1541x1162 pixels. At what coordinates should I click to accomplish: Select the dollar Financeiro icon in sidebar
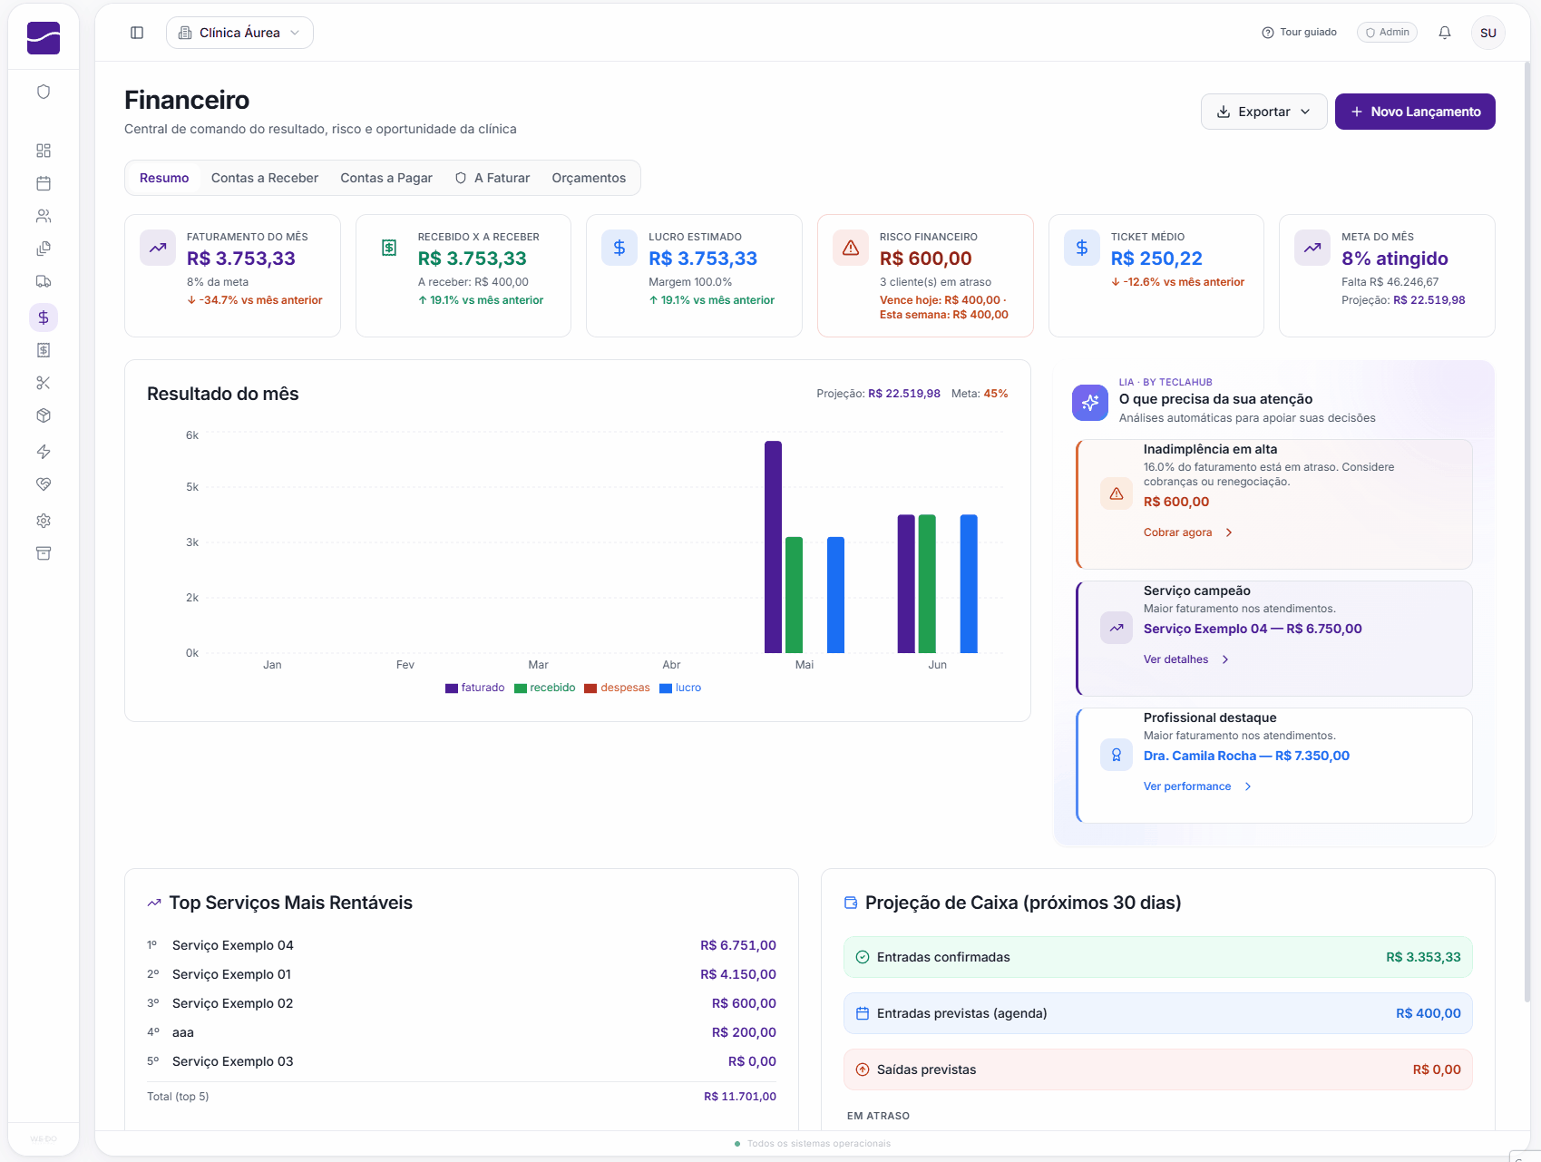click(44, 317)
